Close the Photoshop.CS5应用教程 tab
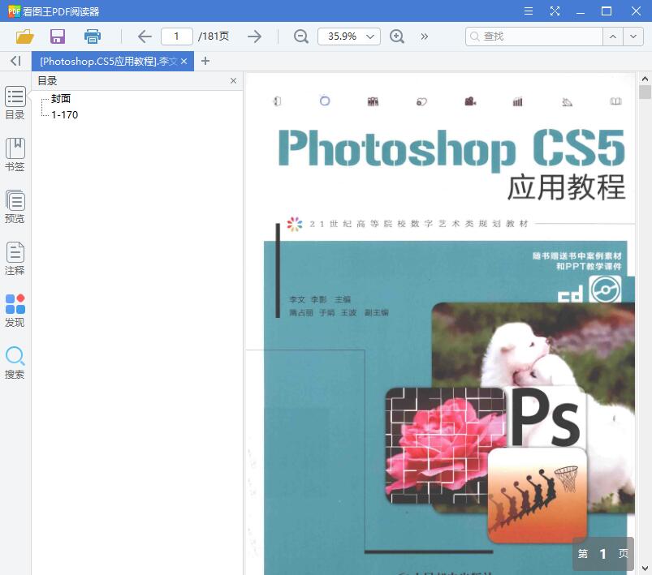Screen dimensions: 652x575 (x=184, y=61)
